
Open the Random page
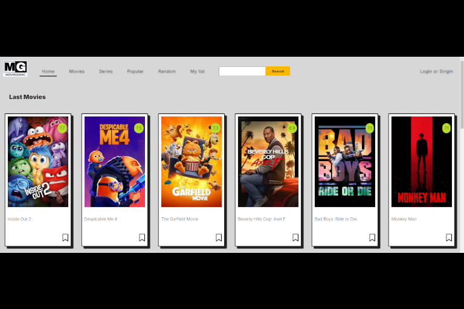(167, 71)
